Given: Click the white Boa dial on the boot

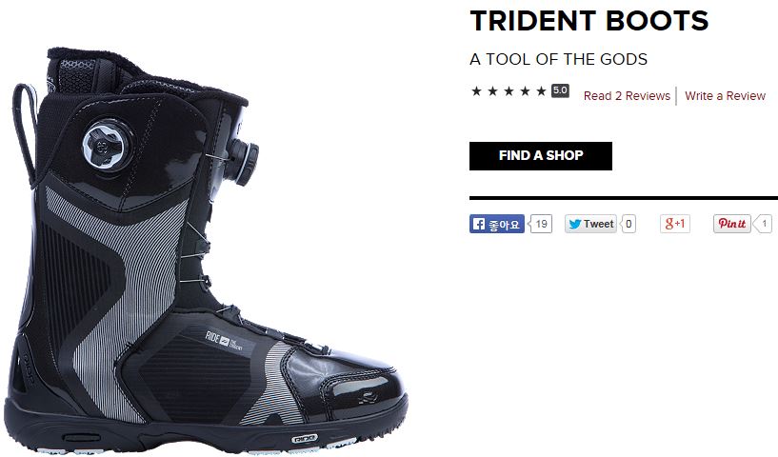Looking at the screenshot, I should (x=108, y=146).
